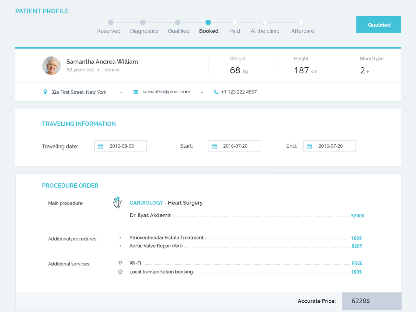The image size is (416, 312).
Task: Click the CARDIOLOGY link
Action: tap(146, 203)
